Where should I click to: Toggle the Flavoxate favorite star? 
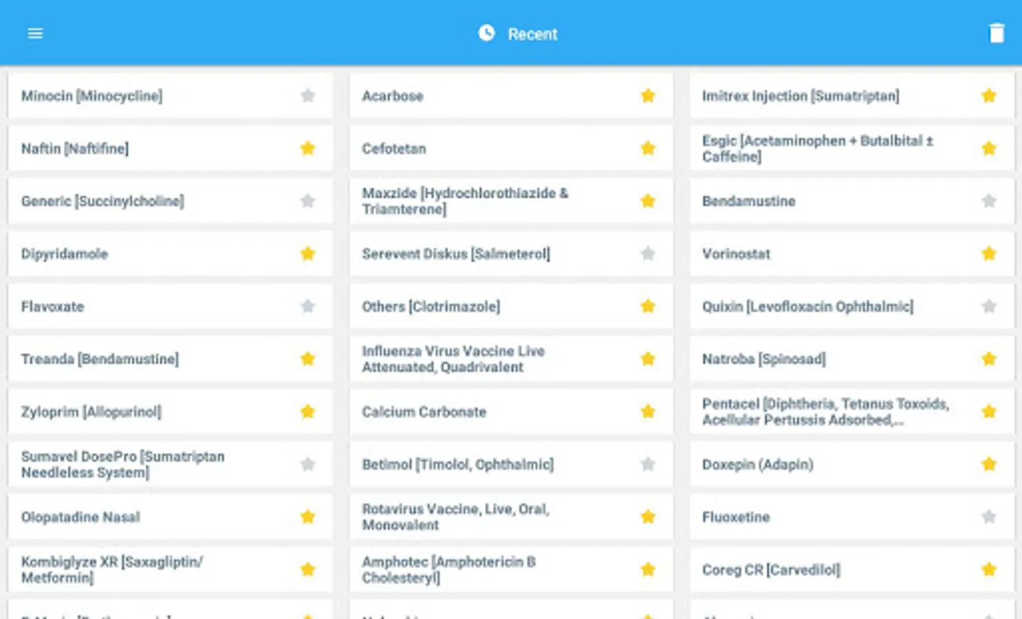[307, 306]
